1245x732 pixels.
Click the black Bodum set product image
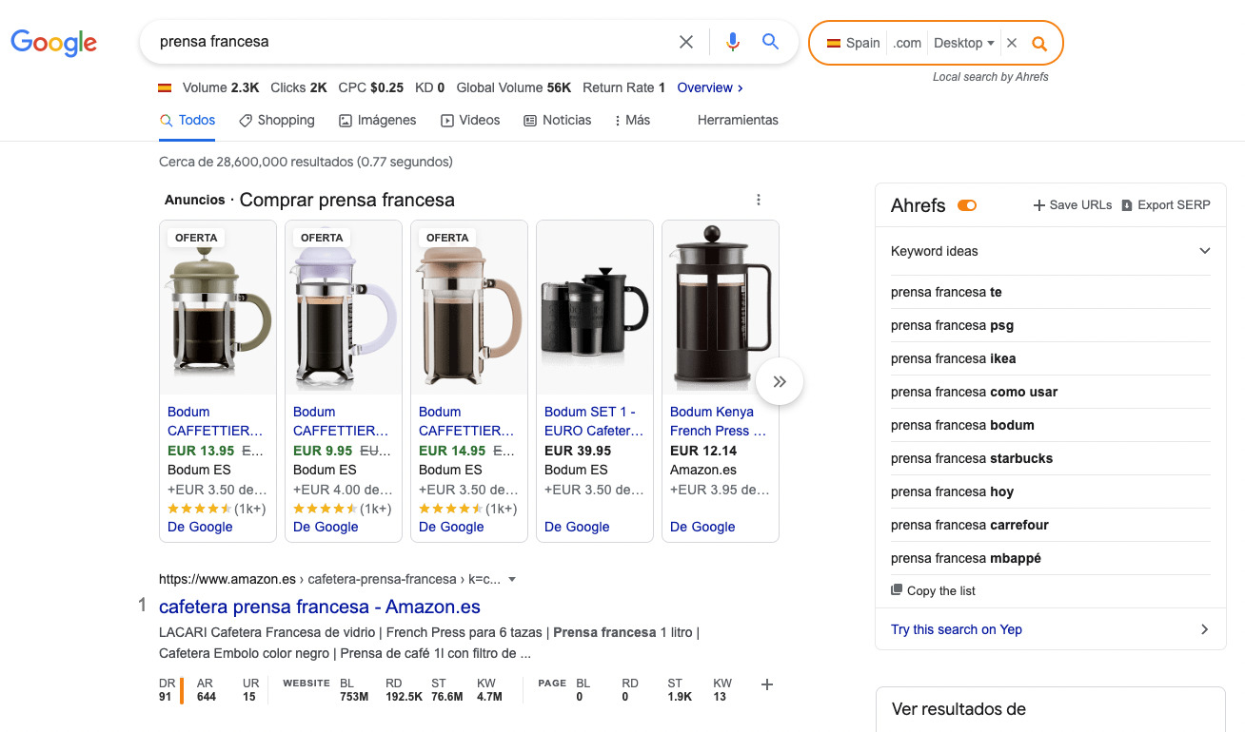click(x=595, y=307)
